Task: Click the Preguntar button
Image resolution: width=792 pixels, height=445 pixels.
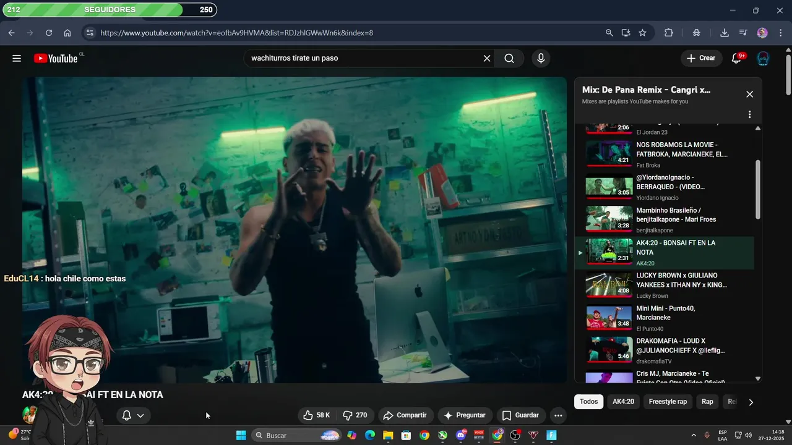Action: (465, 415)
